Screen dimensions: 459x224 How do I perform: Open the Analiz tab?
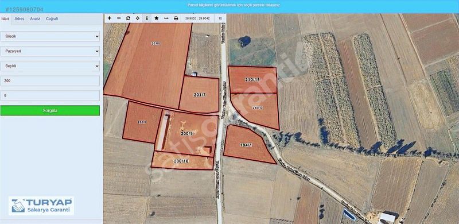pos(35,19)
